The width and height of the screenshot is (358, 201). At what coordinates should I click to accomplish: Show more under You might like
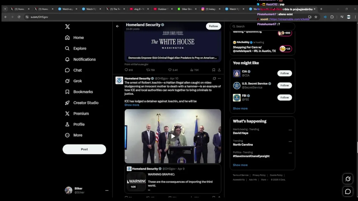tap(240, 109)
